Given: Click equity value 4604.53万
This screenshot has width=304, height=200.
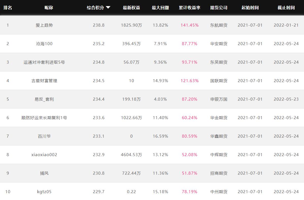Looking at the screenshot, I should tap(132, 155).
